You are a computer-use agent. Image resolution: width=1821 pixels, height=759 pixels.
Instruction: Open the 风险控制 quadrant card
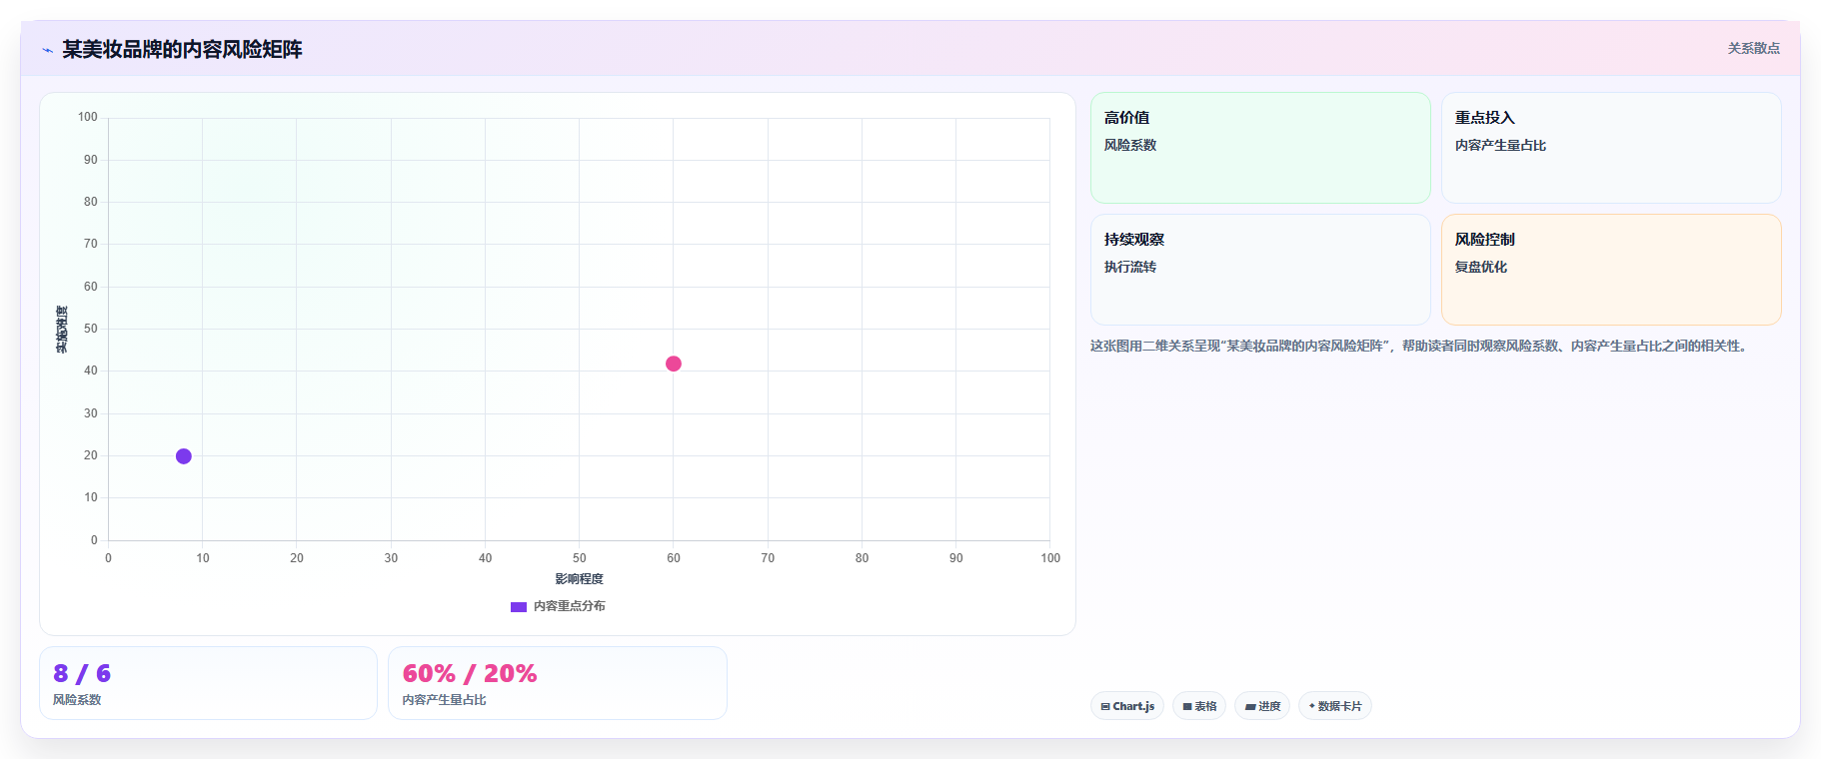[1611, 270]
